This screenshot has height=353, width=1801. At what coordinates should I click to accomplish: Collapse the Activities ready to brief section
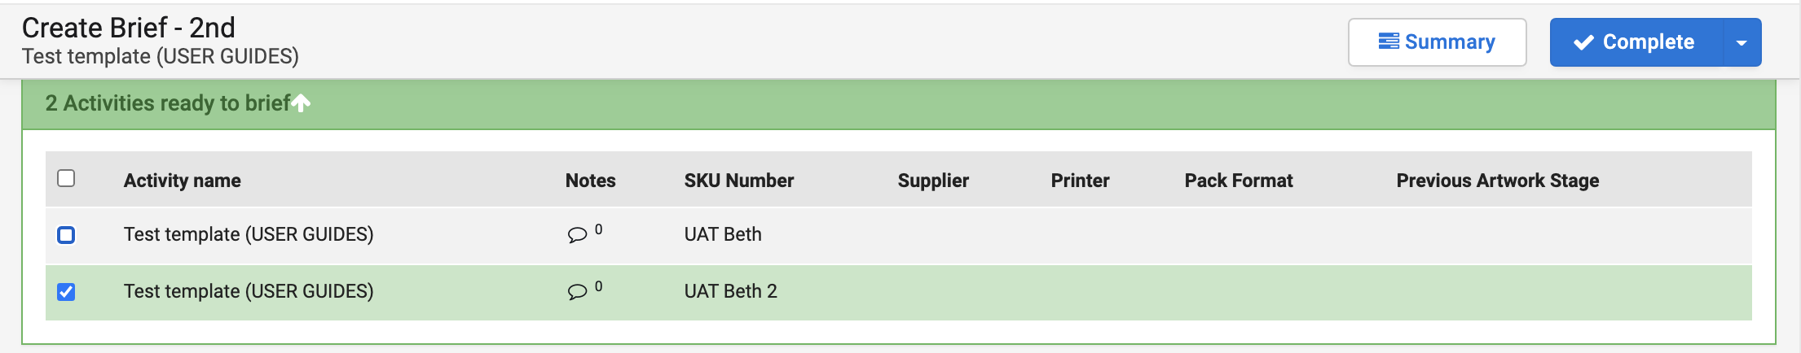(x=302, y=103)
